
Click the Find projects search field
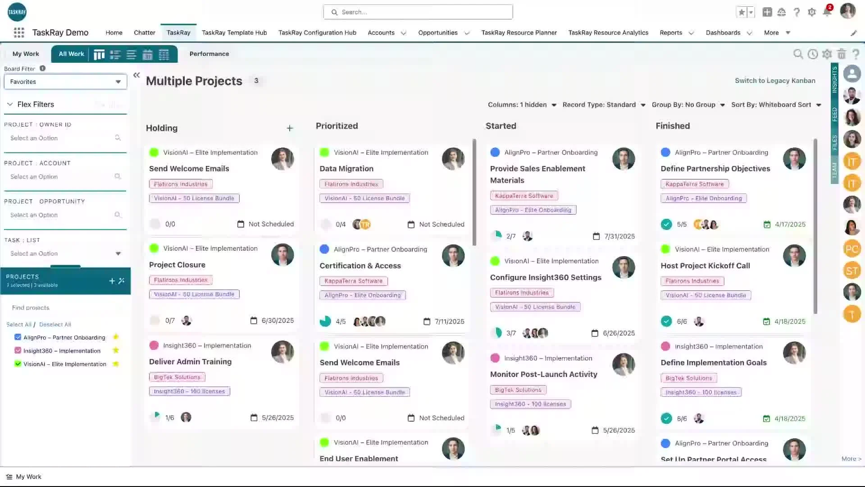click(65, 308)
